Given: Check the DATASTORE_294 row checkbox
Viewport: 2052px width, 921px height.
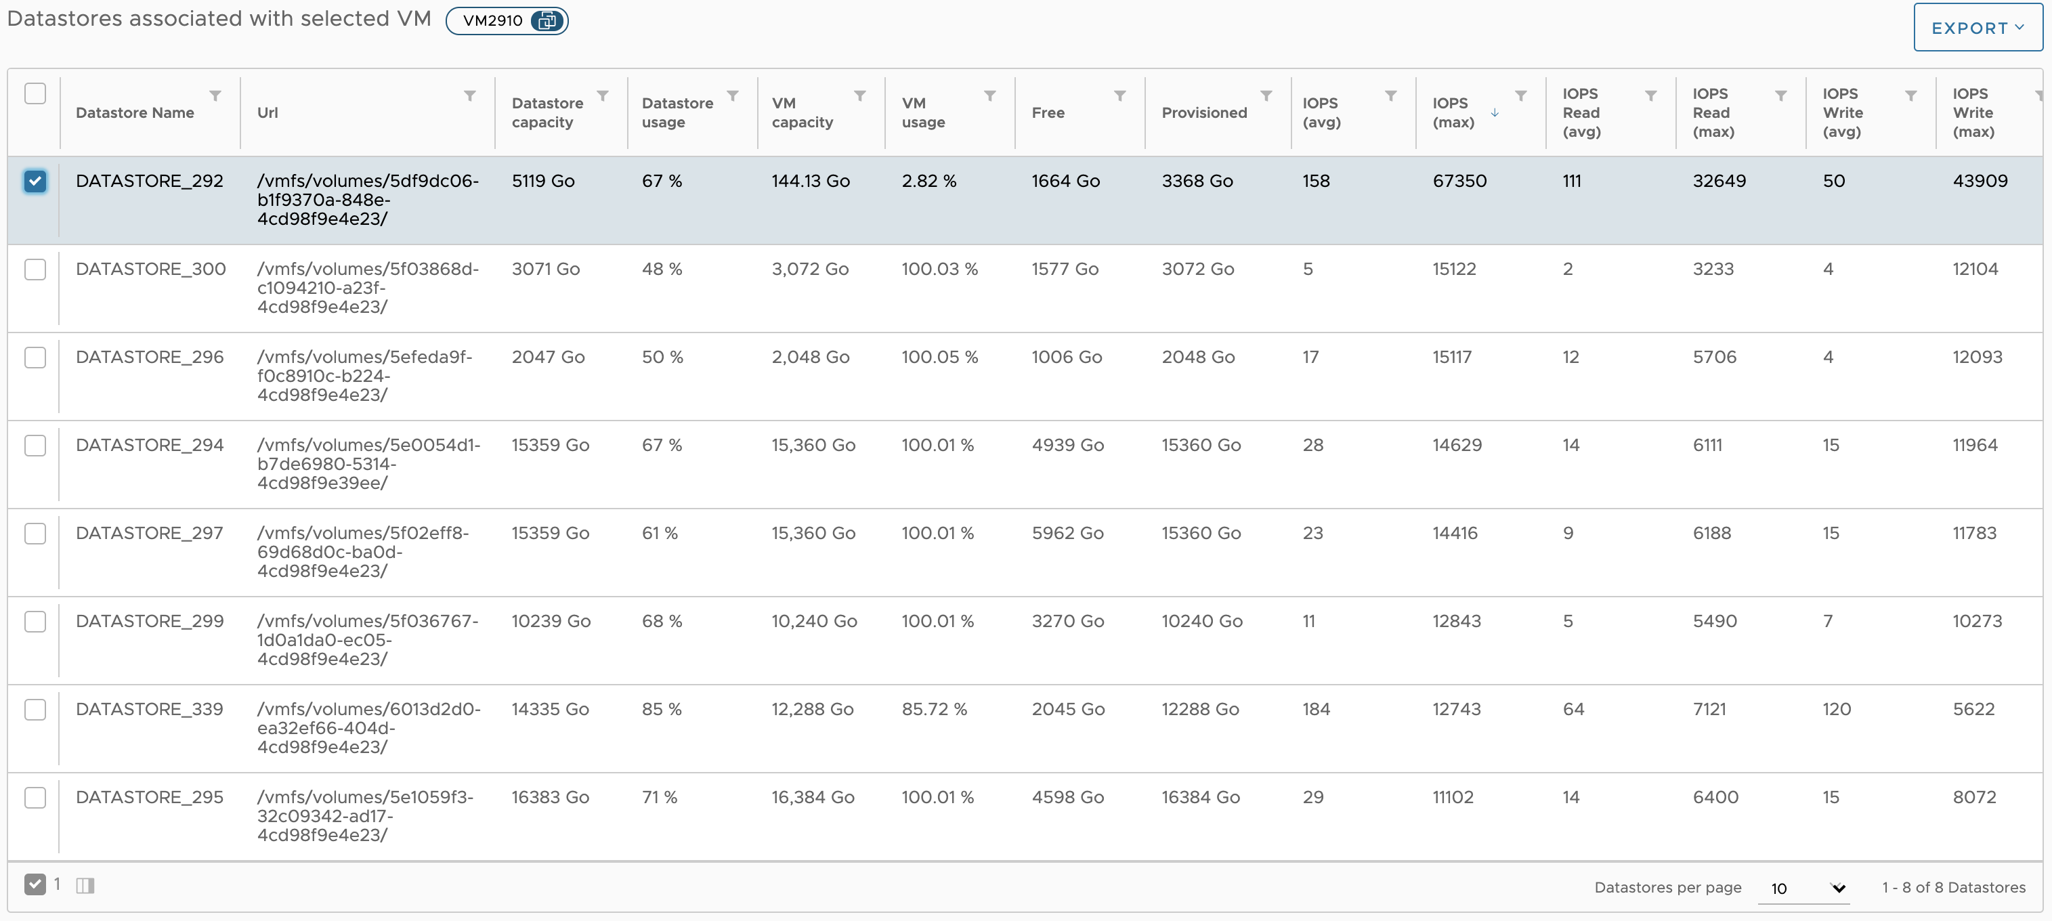Looking at the screenshot, I should (35, 446).
